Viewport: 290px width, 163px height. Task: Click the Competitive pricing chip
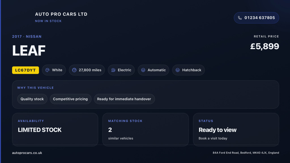(x=71, y=99)
